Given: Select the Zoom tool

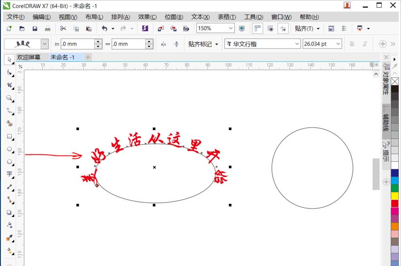Looking at the screenshot, I should pyautogui.click(x=9, y=98).
